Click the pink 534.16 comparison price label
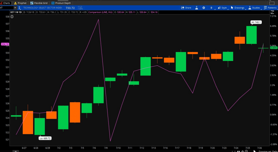 point(5,44)
